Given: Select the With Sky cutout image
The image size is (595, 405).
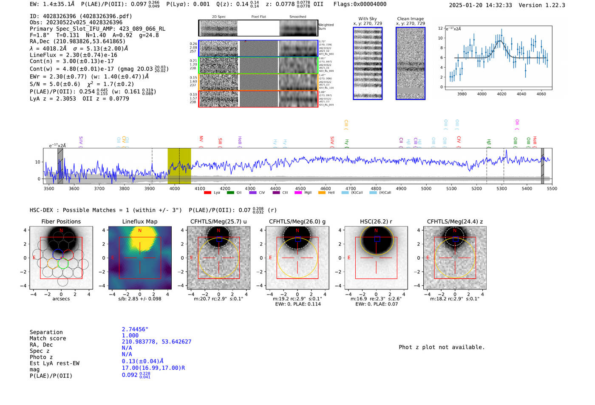Looking at the screenshot, I should (368, 63).
